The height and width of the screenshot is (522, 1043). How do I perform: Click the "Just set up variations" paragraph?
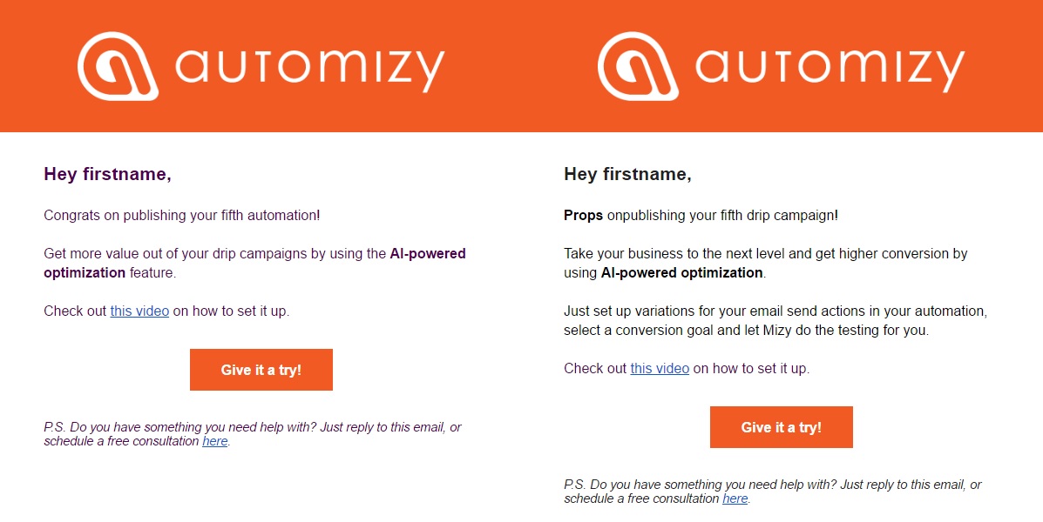coord(775,320)
